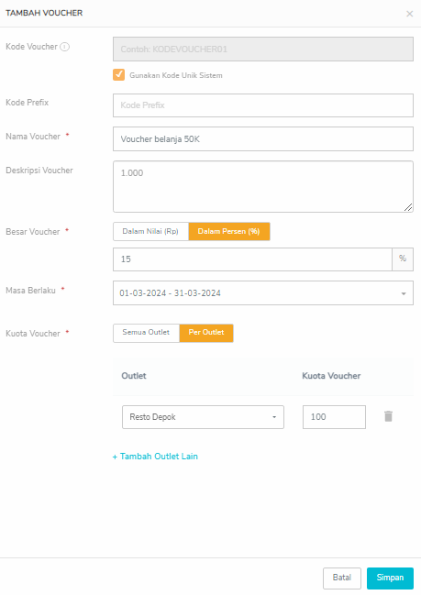Click the Deskripsi Voucher textarea
This screenshot has height=595, width=421.
[x=263, y=187]
